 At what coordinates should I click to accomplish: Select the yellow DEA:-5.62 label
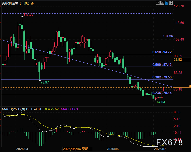coord(51,109)
